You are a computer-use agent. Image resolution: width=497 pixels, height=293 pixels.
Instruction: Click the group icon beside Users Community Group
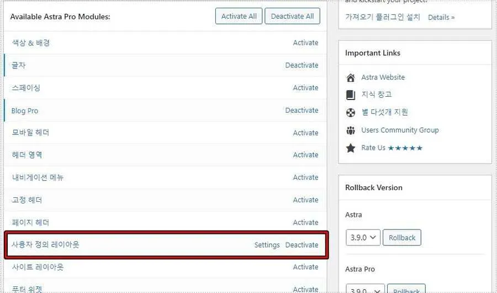351,130
